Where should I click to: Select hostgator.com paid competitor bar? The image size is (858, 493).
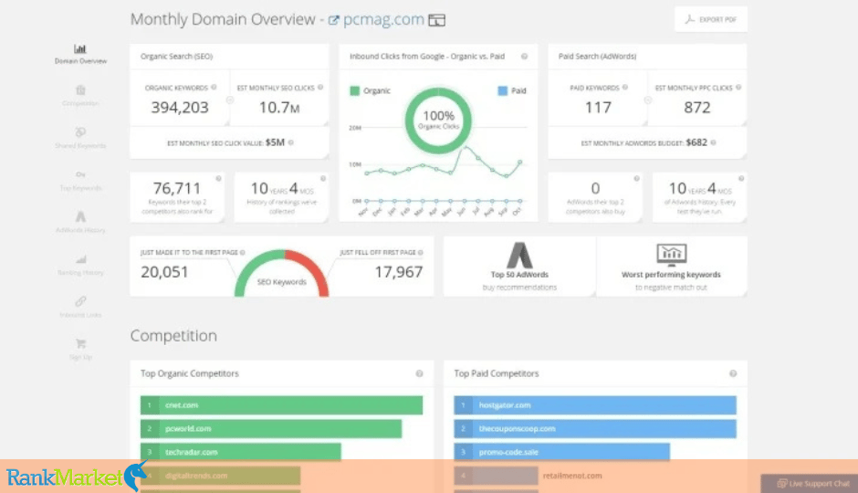pos(595,405)
